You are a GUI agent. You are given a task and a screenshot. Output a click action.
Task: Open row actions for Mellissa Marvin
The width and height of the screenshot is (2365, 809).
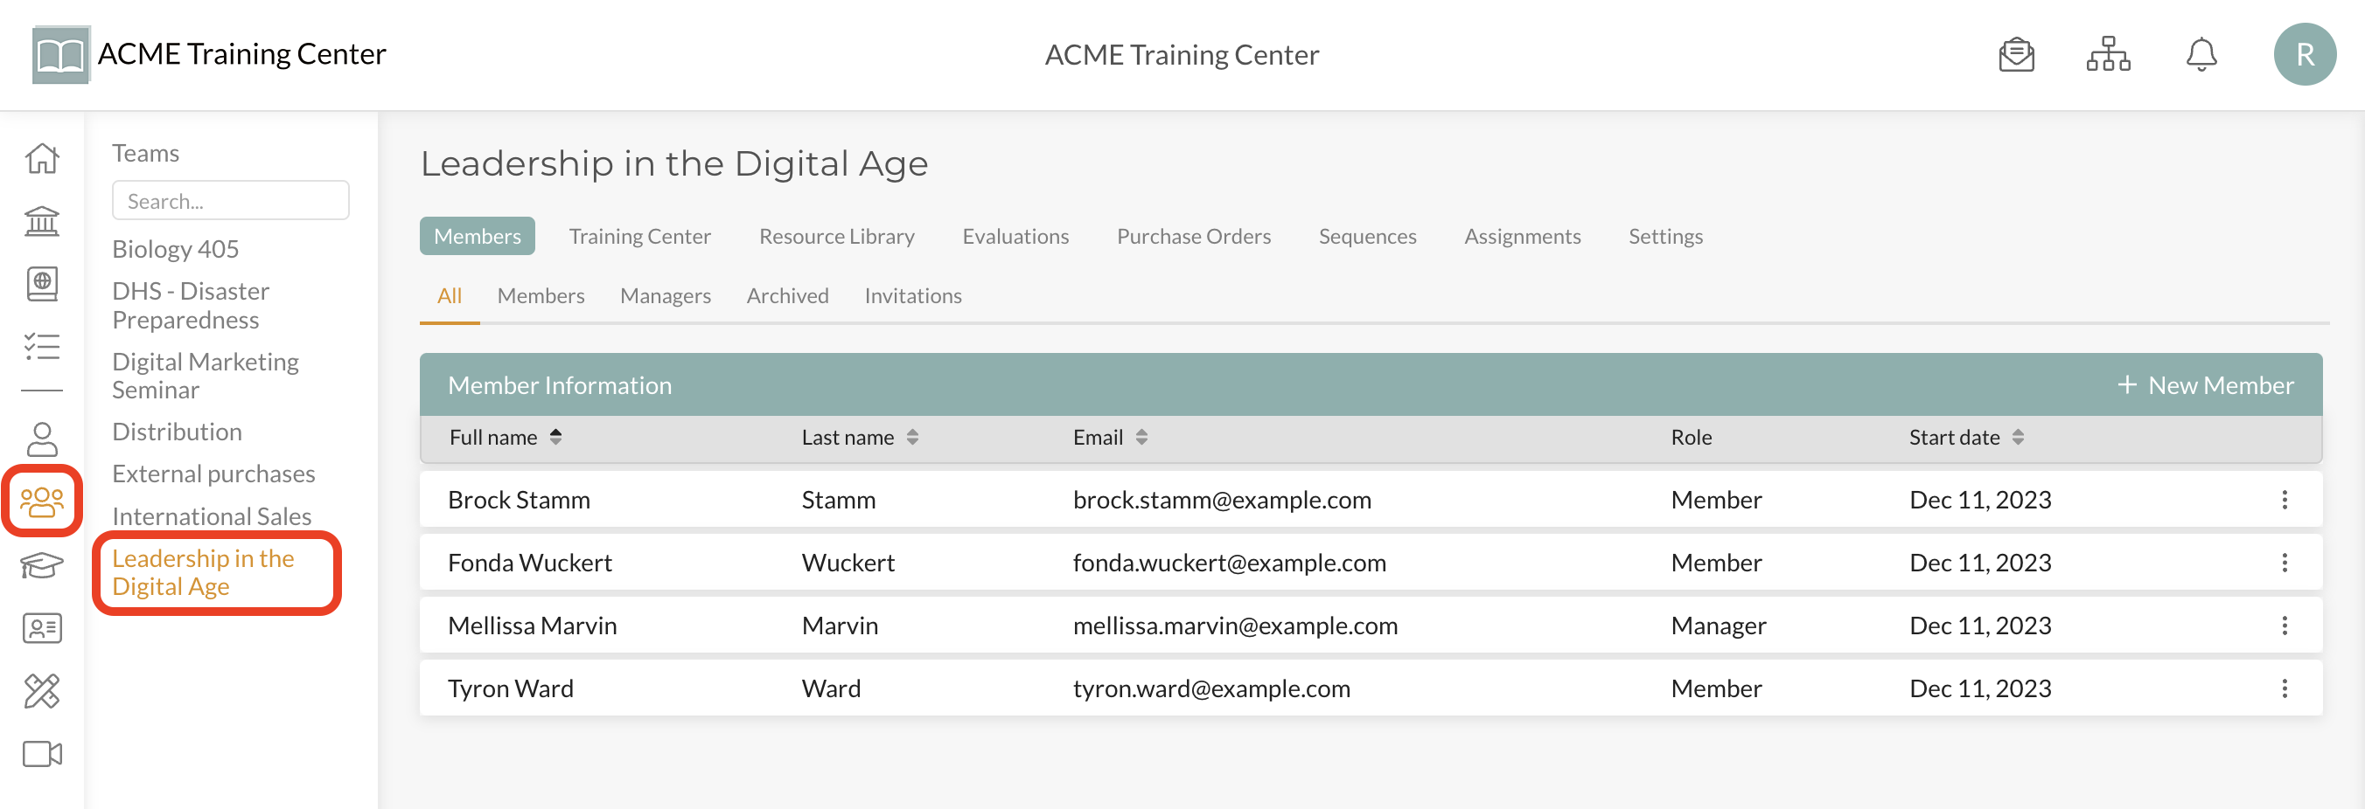pos(2285,626)
